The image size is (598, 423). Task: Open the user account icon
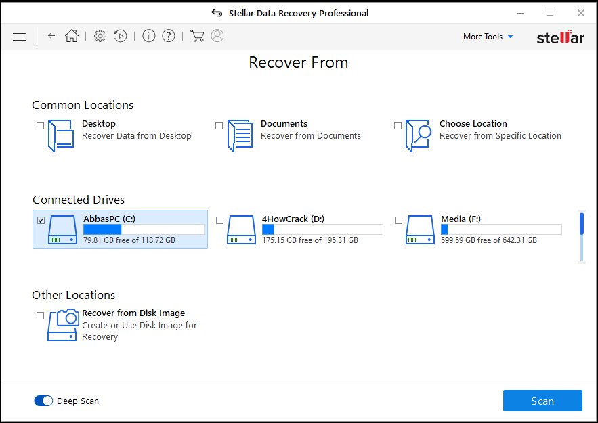pos(217,35)
